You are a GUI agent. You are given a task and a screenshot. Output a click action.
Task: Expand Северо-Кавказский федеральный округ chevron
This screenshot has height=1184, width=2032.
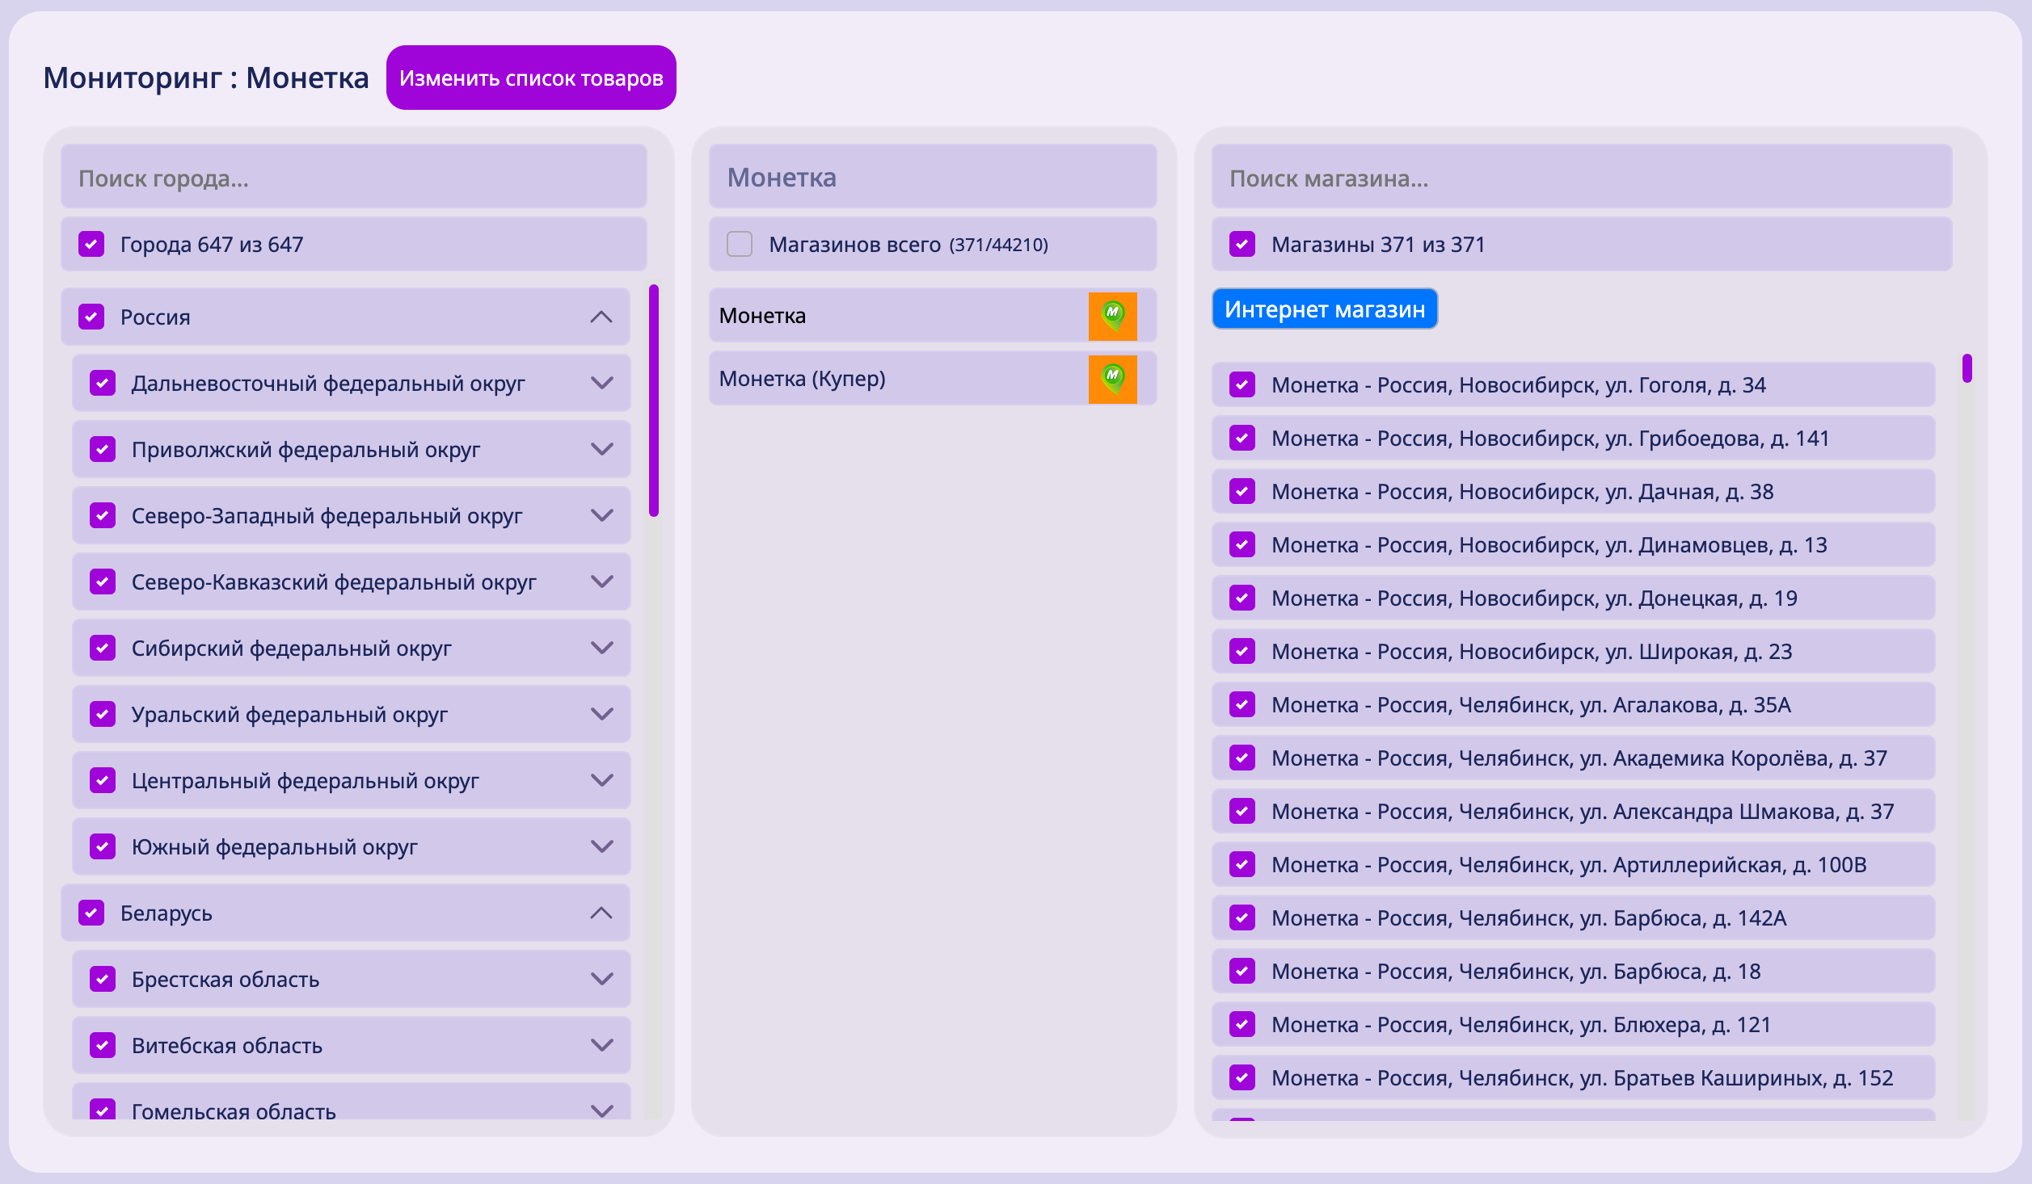(602, 582)
